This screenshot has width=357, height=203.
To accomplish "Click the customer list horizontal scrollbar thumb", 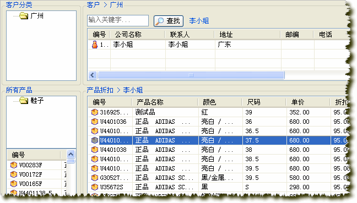I will click(191, 75).
